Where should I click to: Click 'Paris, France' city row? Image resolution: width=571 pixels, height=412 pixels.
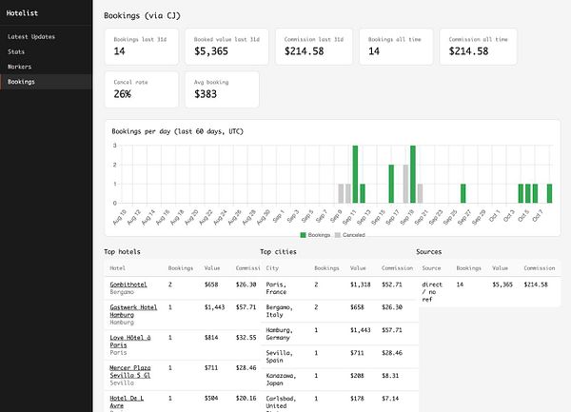tap(340, 288)
